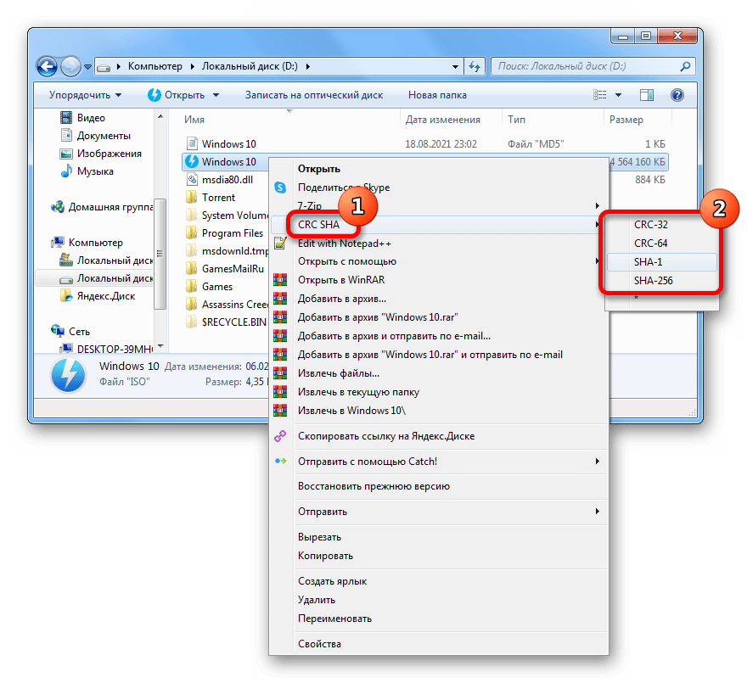
Task: Click Записать на оптический диск
Action: (x=314, y=95)
